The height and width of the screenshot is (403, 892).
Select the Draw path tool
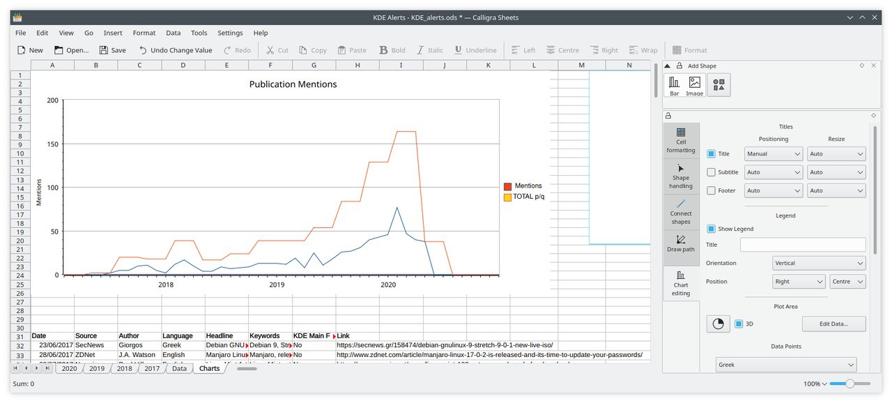pos(681,244)
